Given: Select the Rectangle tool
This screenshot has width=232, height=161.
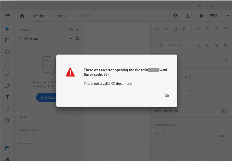Looking at the screenshot, I should [x=7, y=40].
